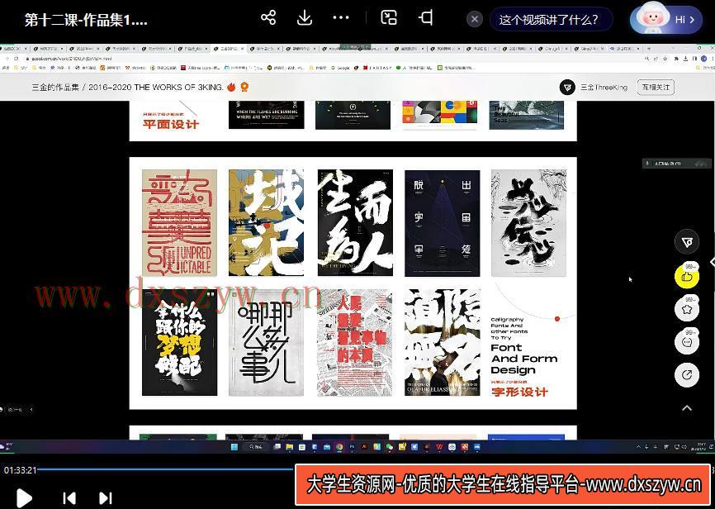Dismiss the AI question suggestion with X

(x=474, y=20)
